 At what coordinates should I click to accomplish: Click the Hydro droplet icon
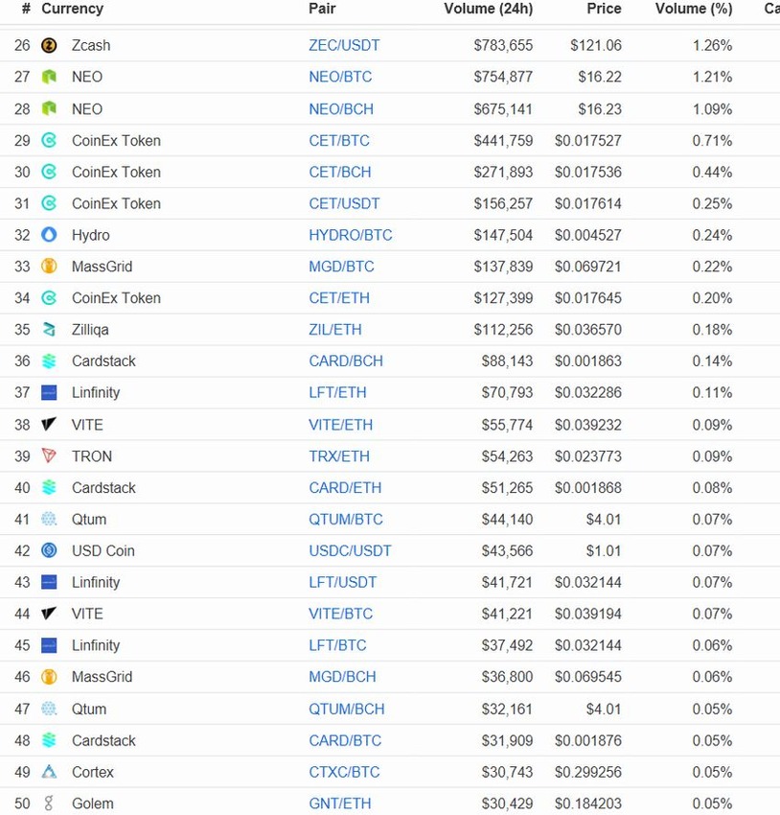[x=49, y=235]
